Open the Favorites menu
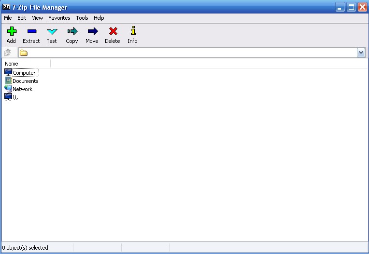This screenshot has width=369, height=254. (x=59, y=18)
